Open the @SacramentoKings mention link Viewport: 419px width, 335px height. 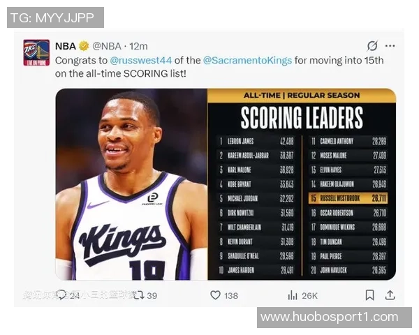[x=247, y=60]
